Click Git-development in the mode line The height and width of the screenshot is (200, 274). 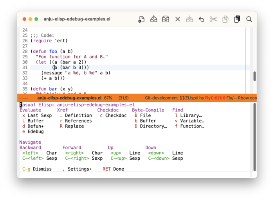coord(161,98)
